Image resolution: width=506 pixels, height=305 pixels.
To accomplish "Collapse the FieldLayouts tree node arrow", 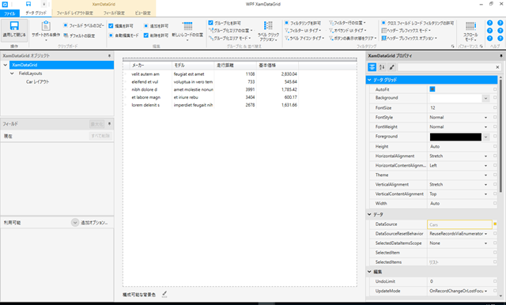I will (x=12, y=73).
